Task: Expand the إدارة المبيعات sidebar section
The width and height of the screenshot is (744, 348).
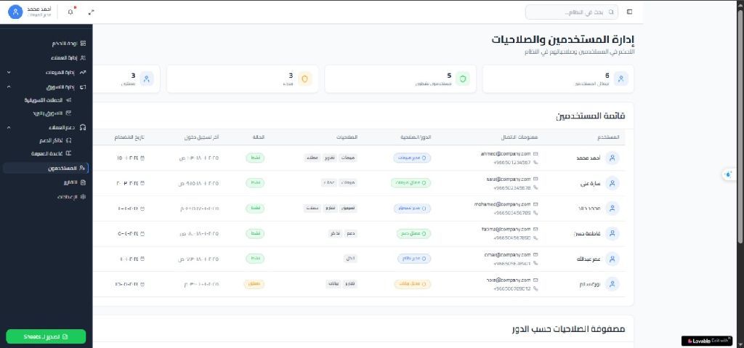Action: [x=9, y=72]
